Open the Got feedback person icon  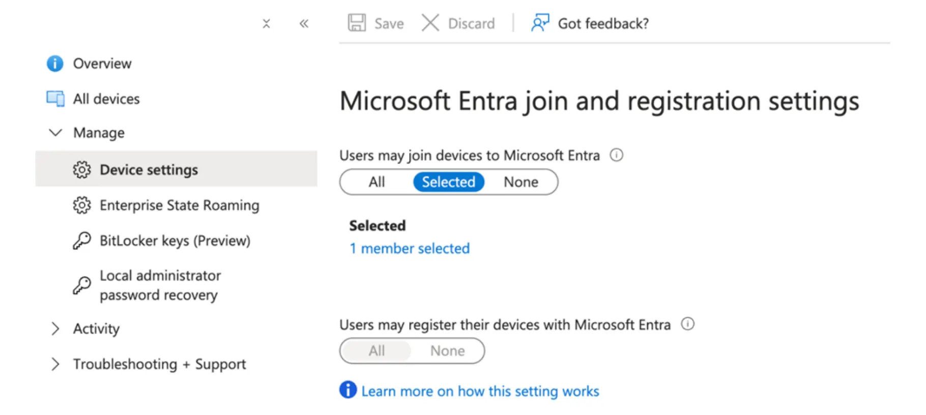pos(540,23)
